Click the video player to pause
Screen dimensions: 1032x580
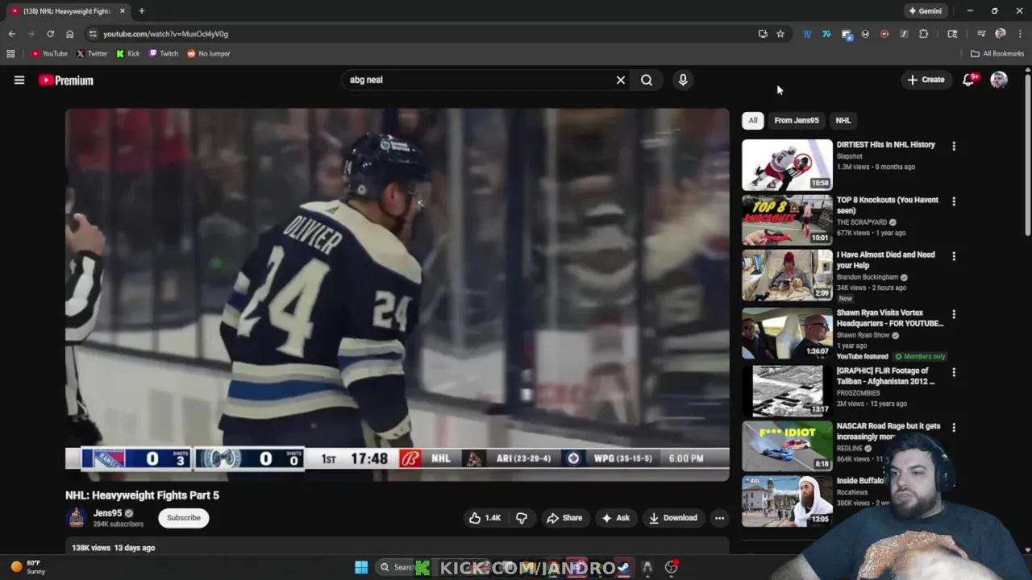pyautogui.click(x=397, y=294)
